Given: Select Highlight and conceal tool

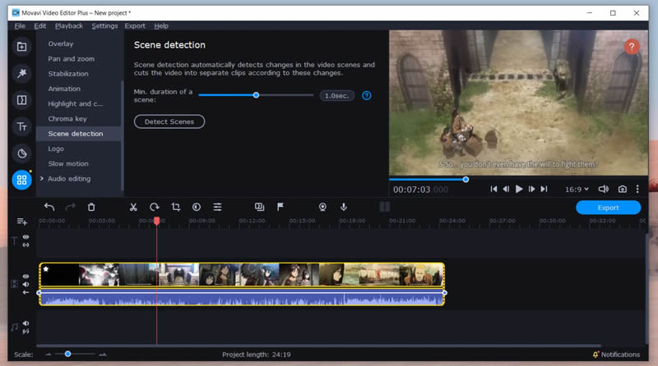Looking at the screenshot, I should coord(75,103).
